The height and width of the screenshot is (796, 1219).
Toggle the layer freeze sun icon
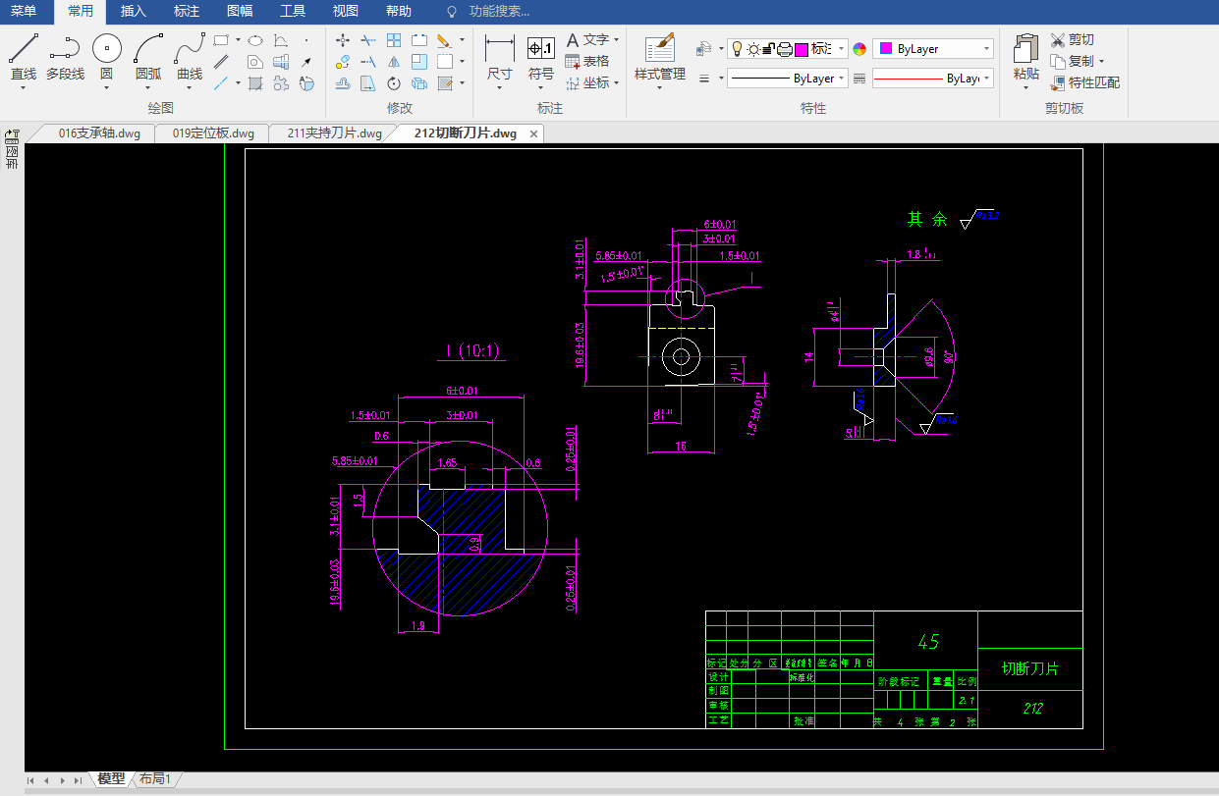point(752,49)
